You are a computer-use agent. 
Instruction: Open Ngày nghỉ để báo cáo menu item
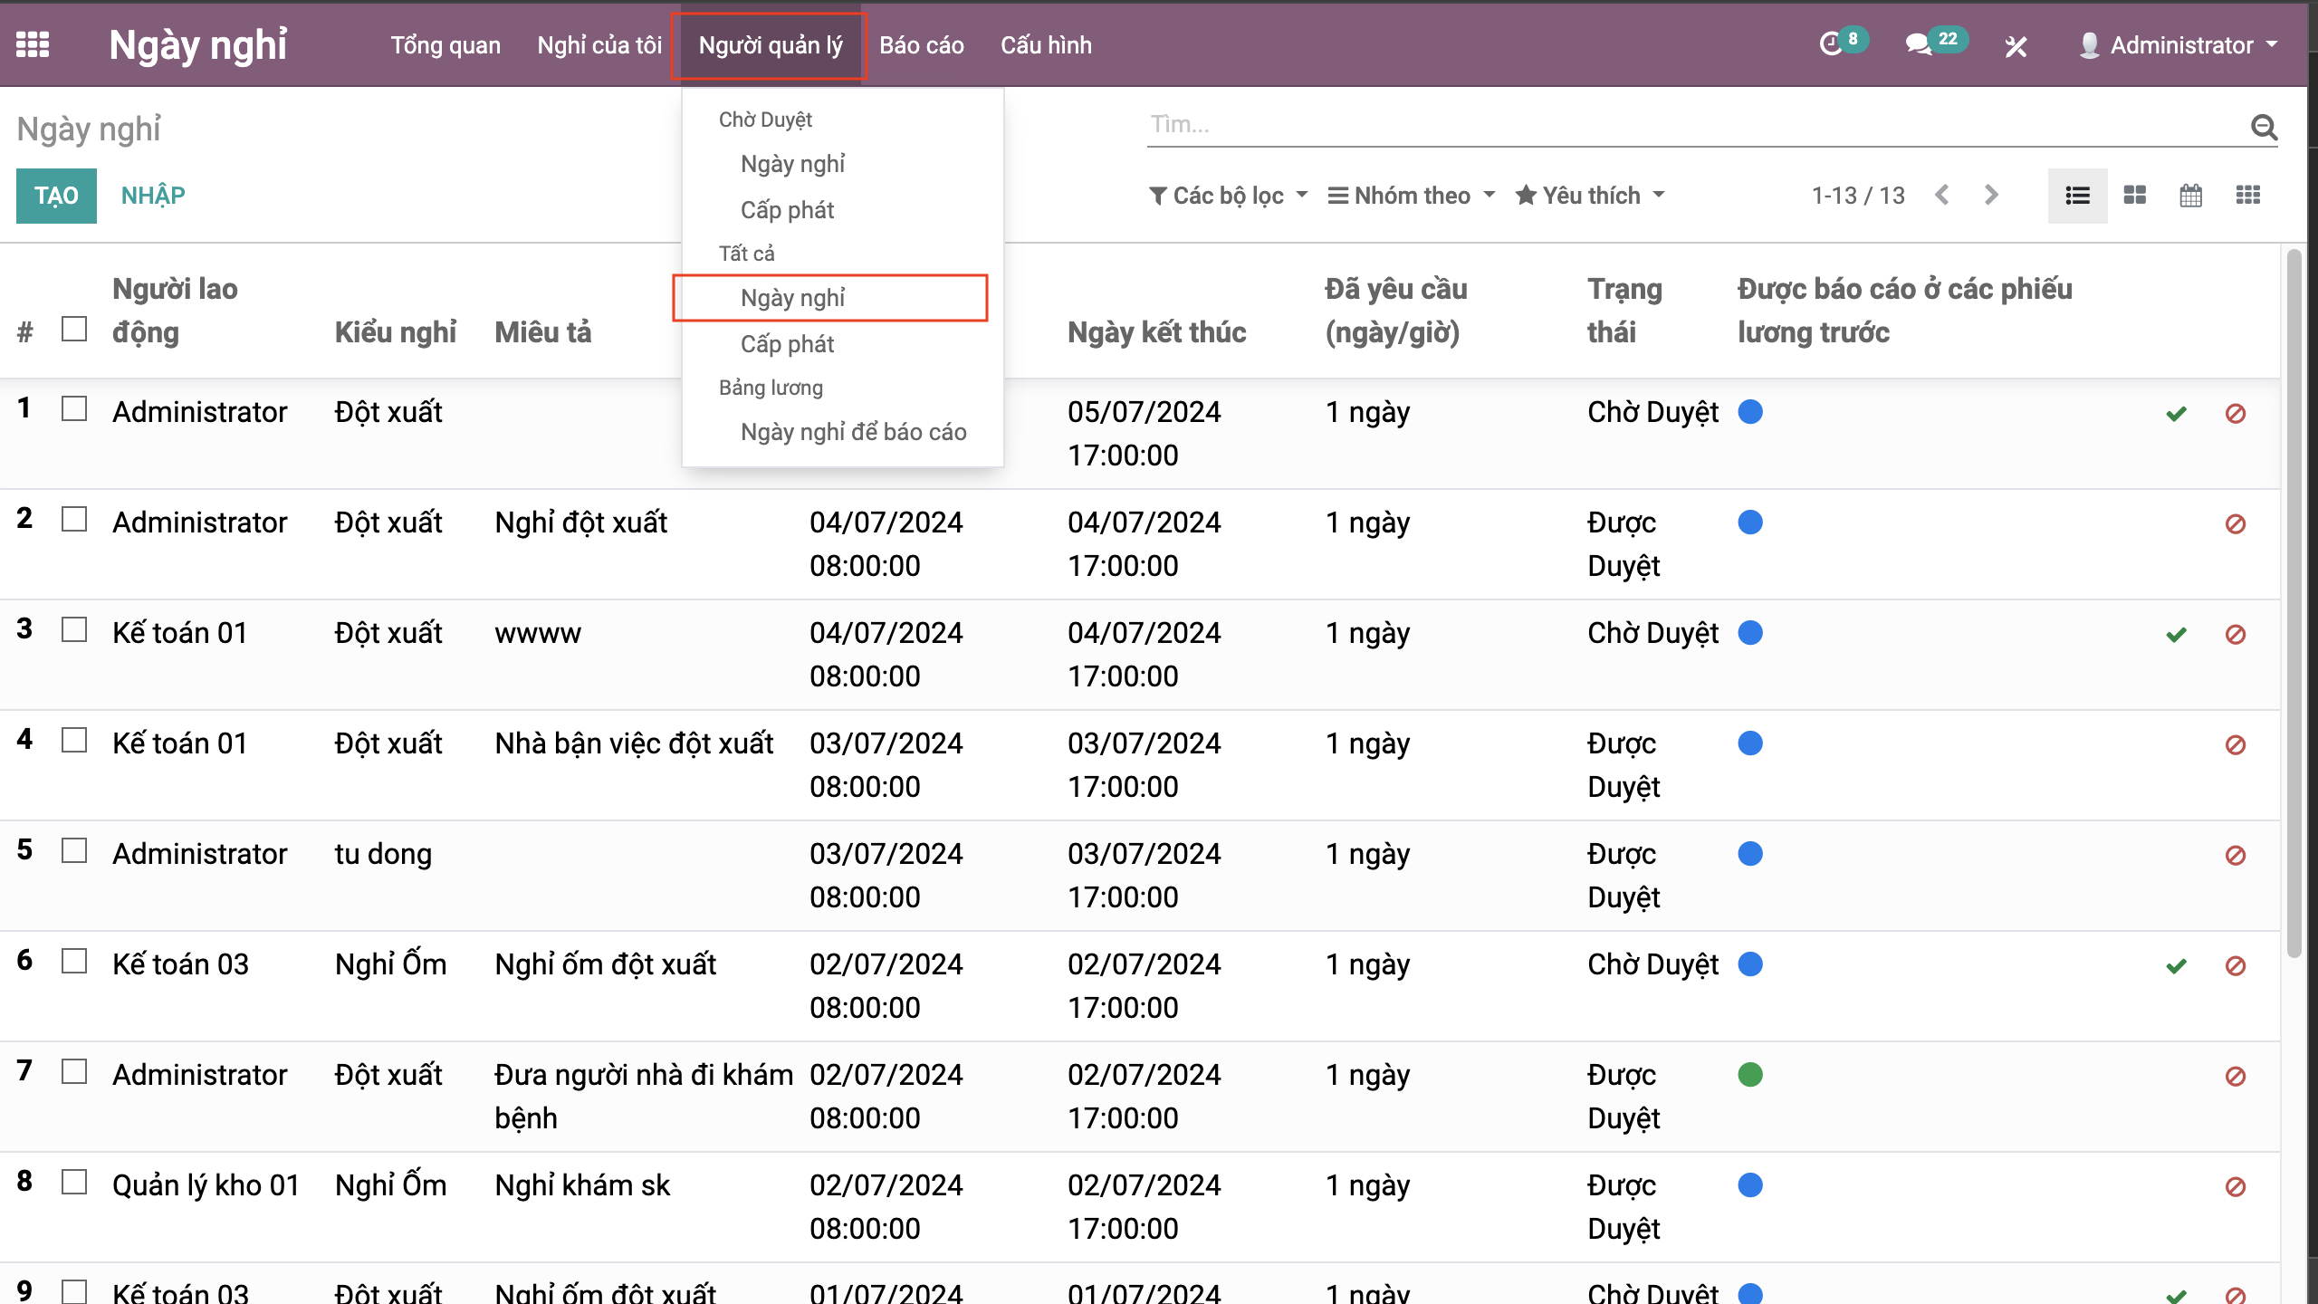[853, 432]
